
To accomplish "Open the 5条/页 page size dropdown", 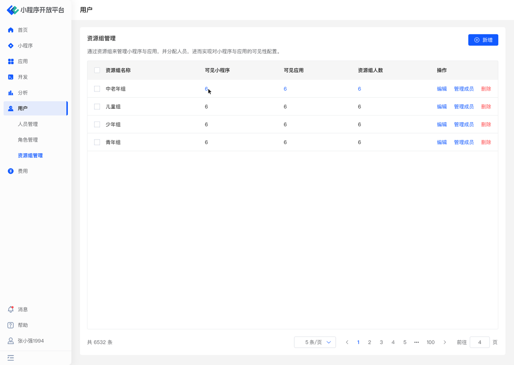I will point(315,342).
